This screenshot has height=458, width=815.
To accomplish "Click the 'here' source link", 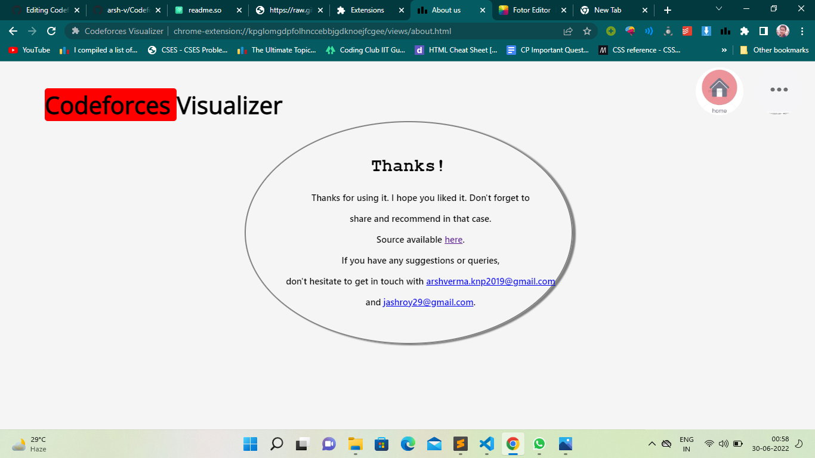I will (453, 239).
